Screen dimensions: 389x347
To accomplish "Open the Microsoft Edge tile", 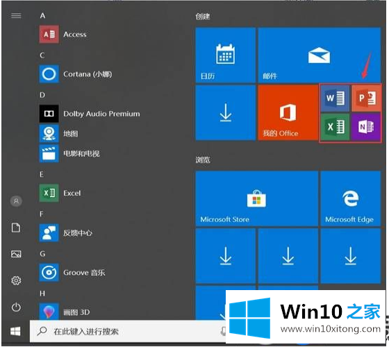I will [x=350, y=198].
